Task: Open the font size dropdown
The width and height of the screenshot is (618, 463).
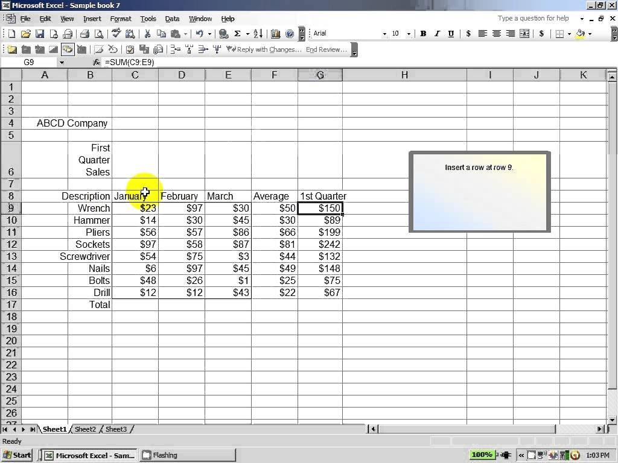Action: tap(407, 33)
